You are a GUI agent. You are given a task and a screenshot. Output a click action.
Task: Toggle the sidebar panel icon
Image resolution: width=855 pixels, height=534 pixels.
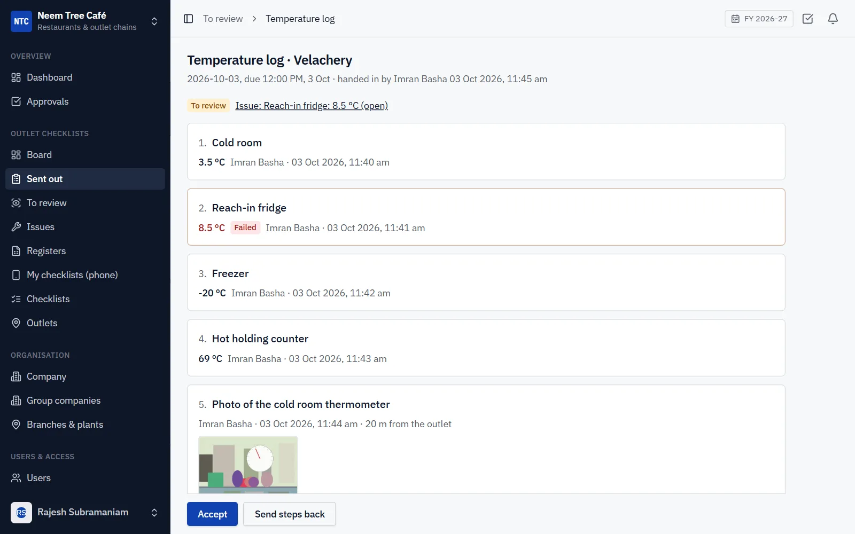(188, 19)
